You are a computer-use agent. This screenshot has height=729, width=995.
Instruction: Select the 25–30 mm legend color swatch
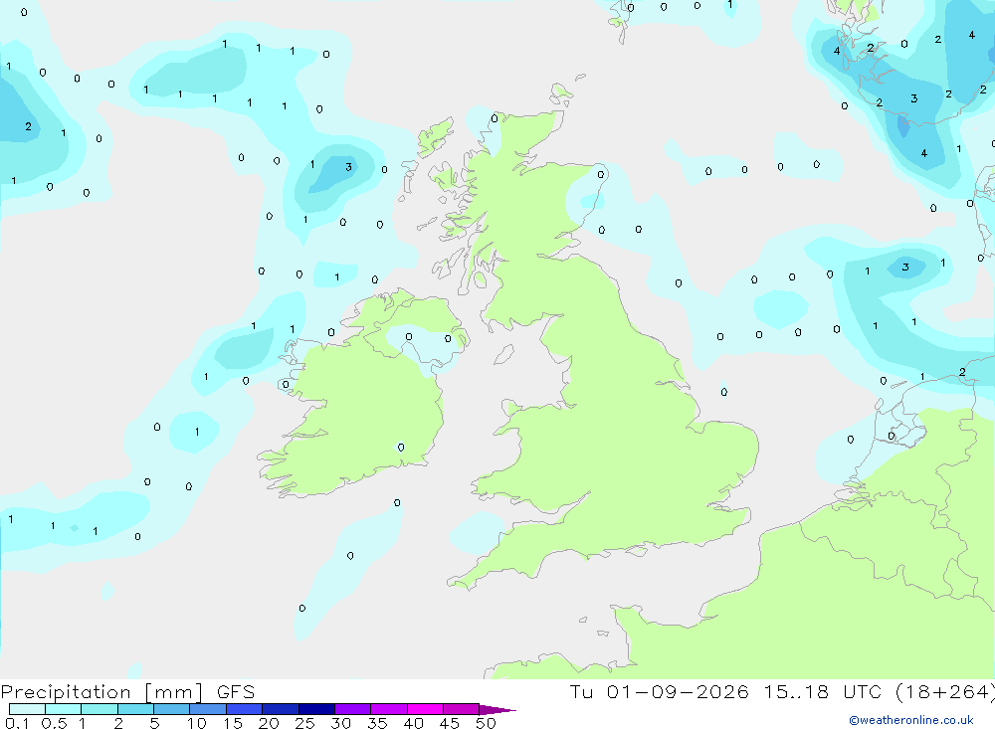tap(316, 709)
